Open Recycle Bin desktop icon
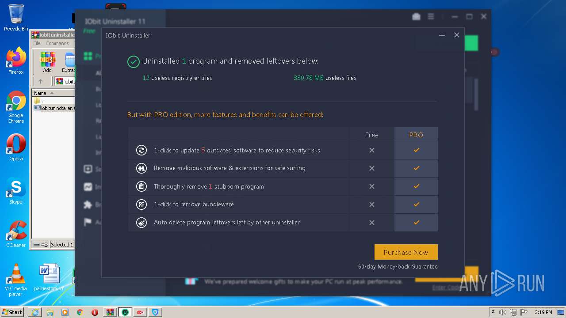The height and width of the screenshot is (318, 566). (16, 18)
